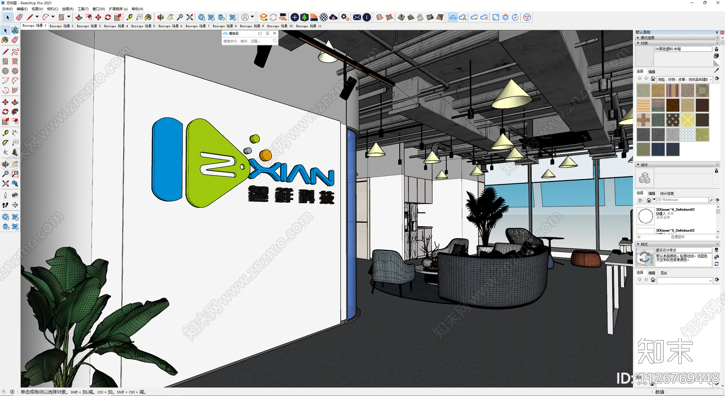This screenshot has width=725, height=396.
Task: Open the Rectangle tool dropdown arrow
Action: point(69,17)
